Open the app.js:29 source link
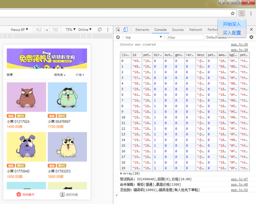The height and width of the screenshot is (204, 256). point(239,44)
